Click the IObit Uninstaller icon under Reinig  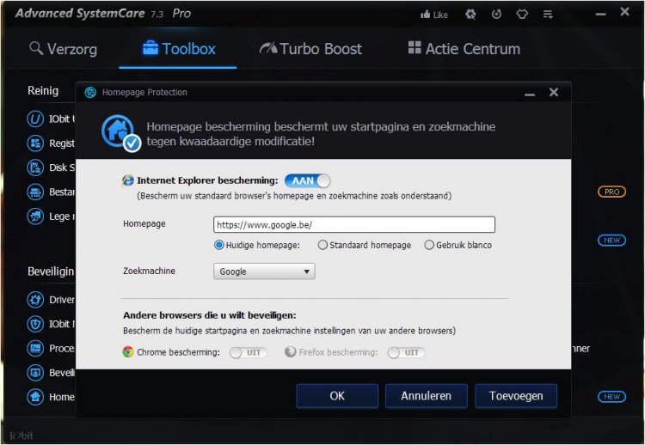coord(35,119)
